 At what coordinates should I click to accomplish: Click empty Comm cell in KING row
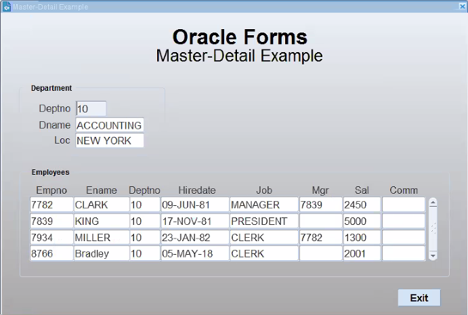(404, 221)
